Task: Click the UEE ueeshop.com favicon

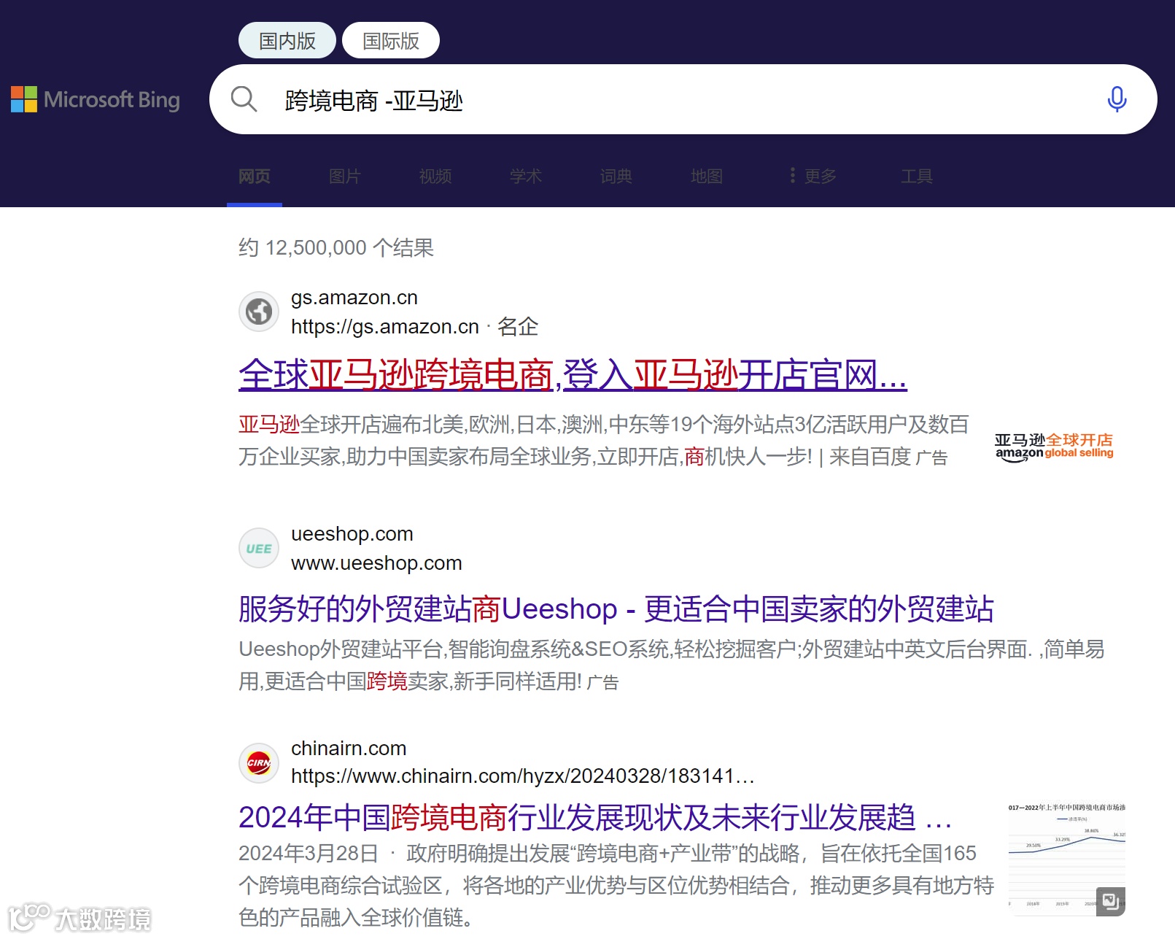Action: coord(258,548)
